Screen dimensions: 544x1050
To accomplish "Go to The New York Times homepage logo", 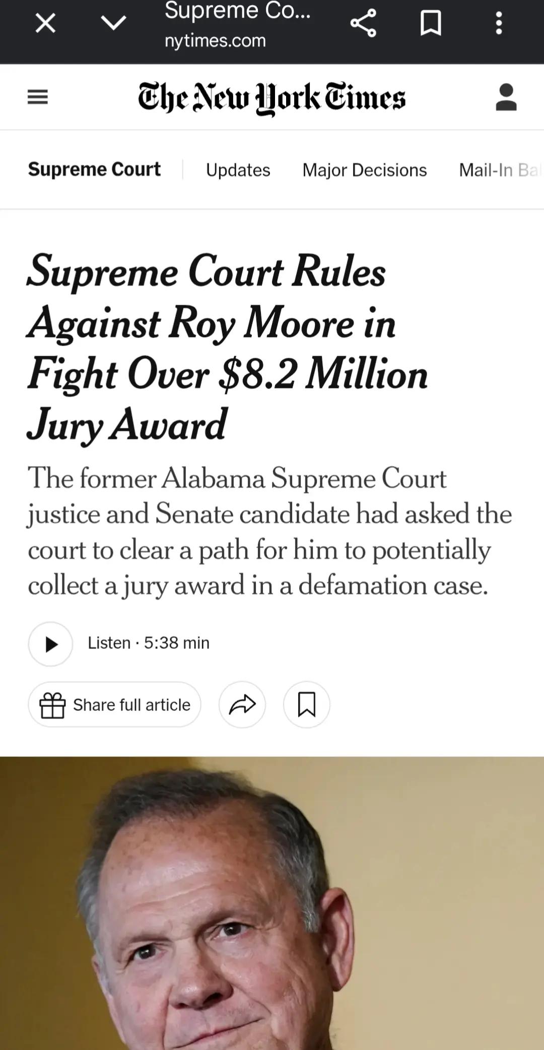I will click(271, 98).
